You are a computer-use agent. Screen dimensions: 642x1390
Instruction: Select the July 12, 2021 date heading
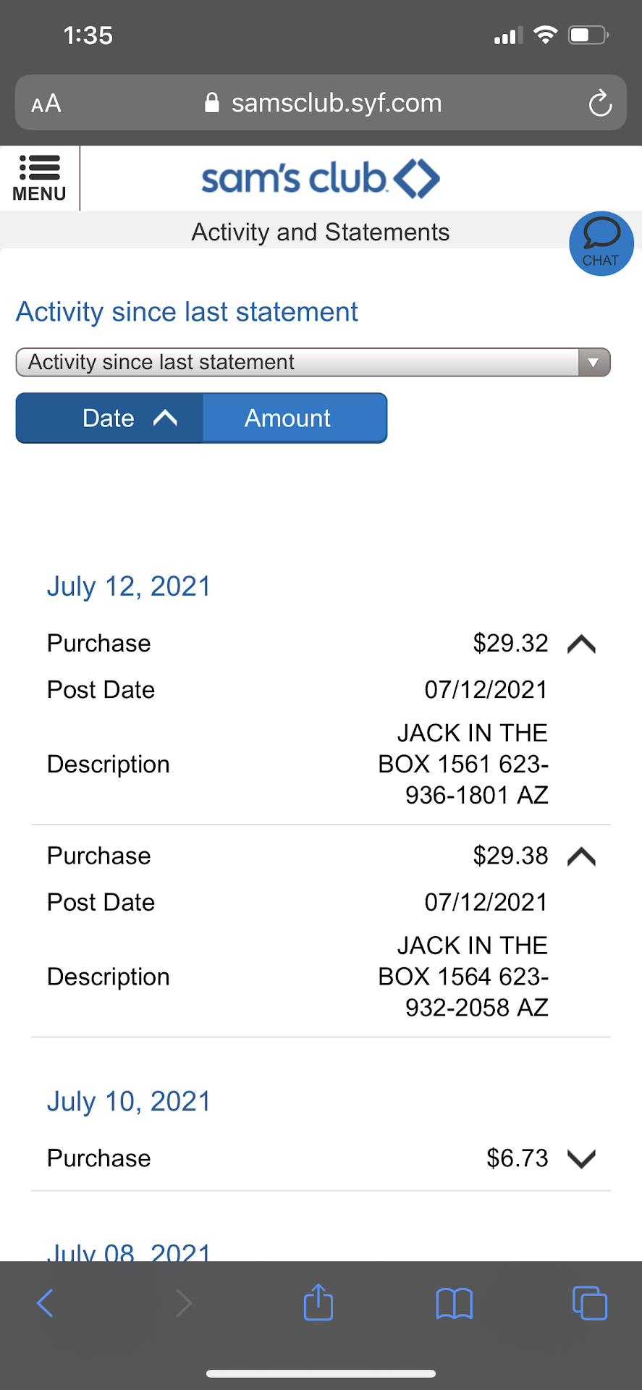pyautogui.click(x=129, y=586)
